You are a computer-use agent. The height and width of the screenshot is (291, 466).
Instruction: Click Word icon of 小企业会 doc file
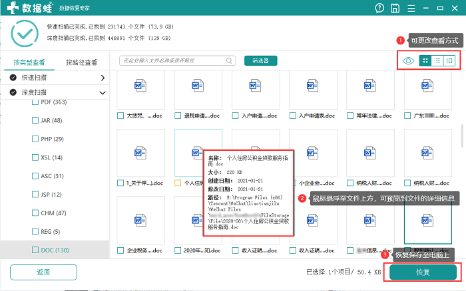click(312, 153)
